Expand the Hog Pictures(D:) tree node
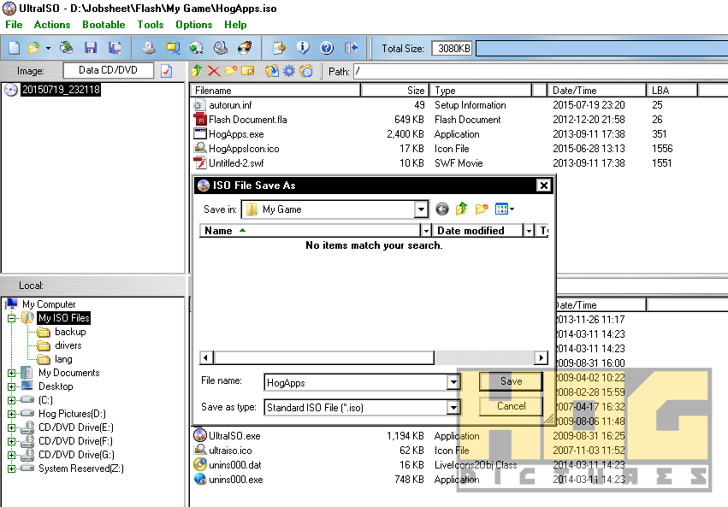728x507 pixels. coord(12,414)
